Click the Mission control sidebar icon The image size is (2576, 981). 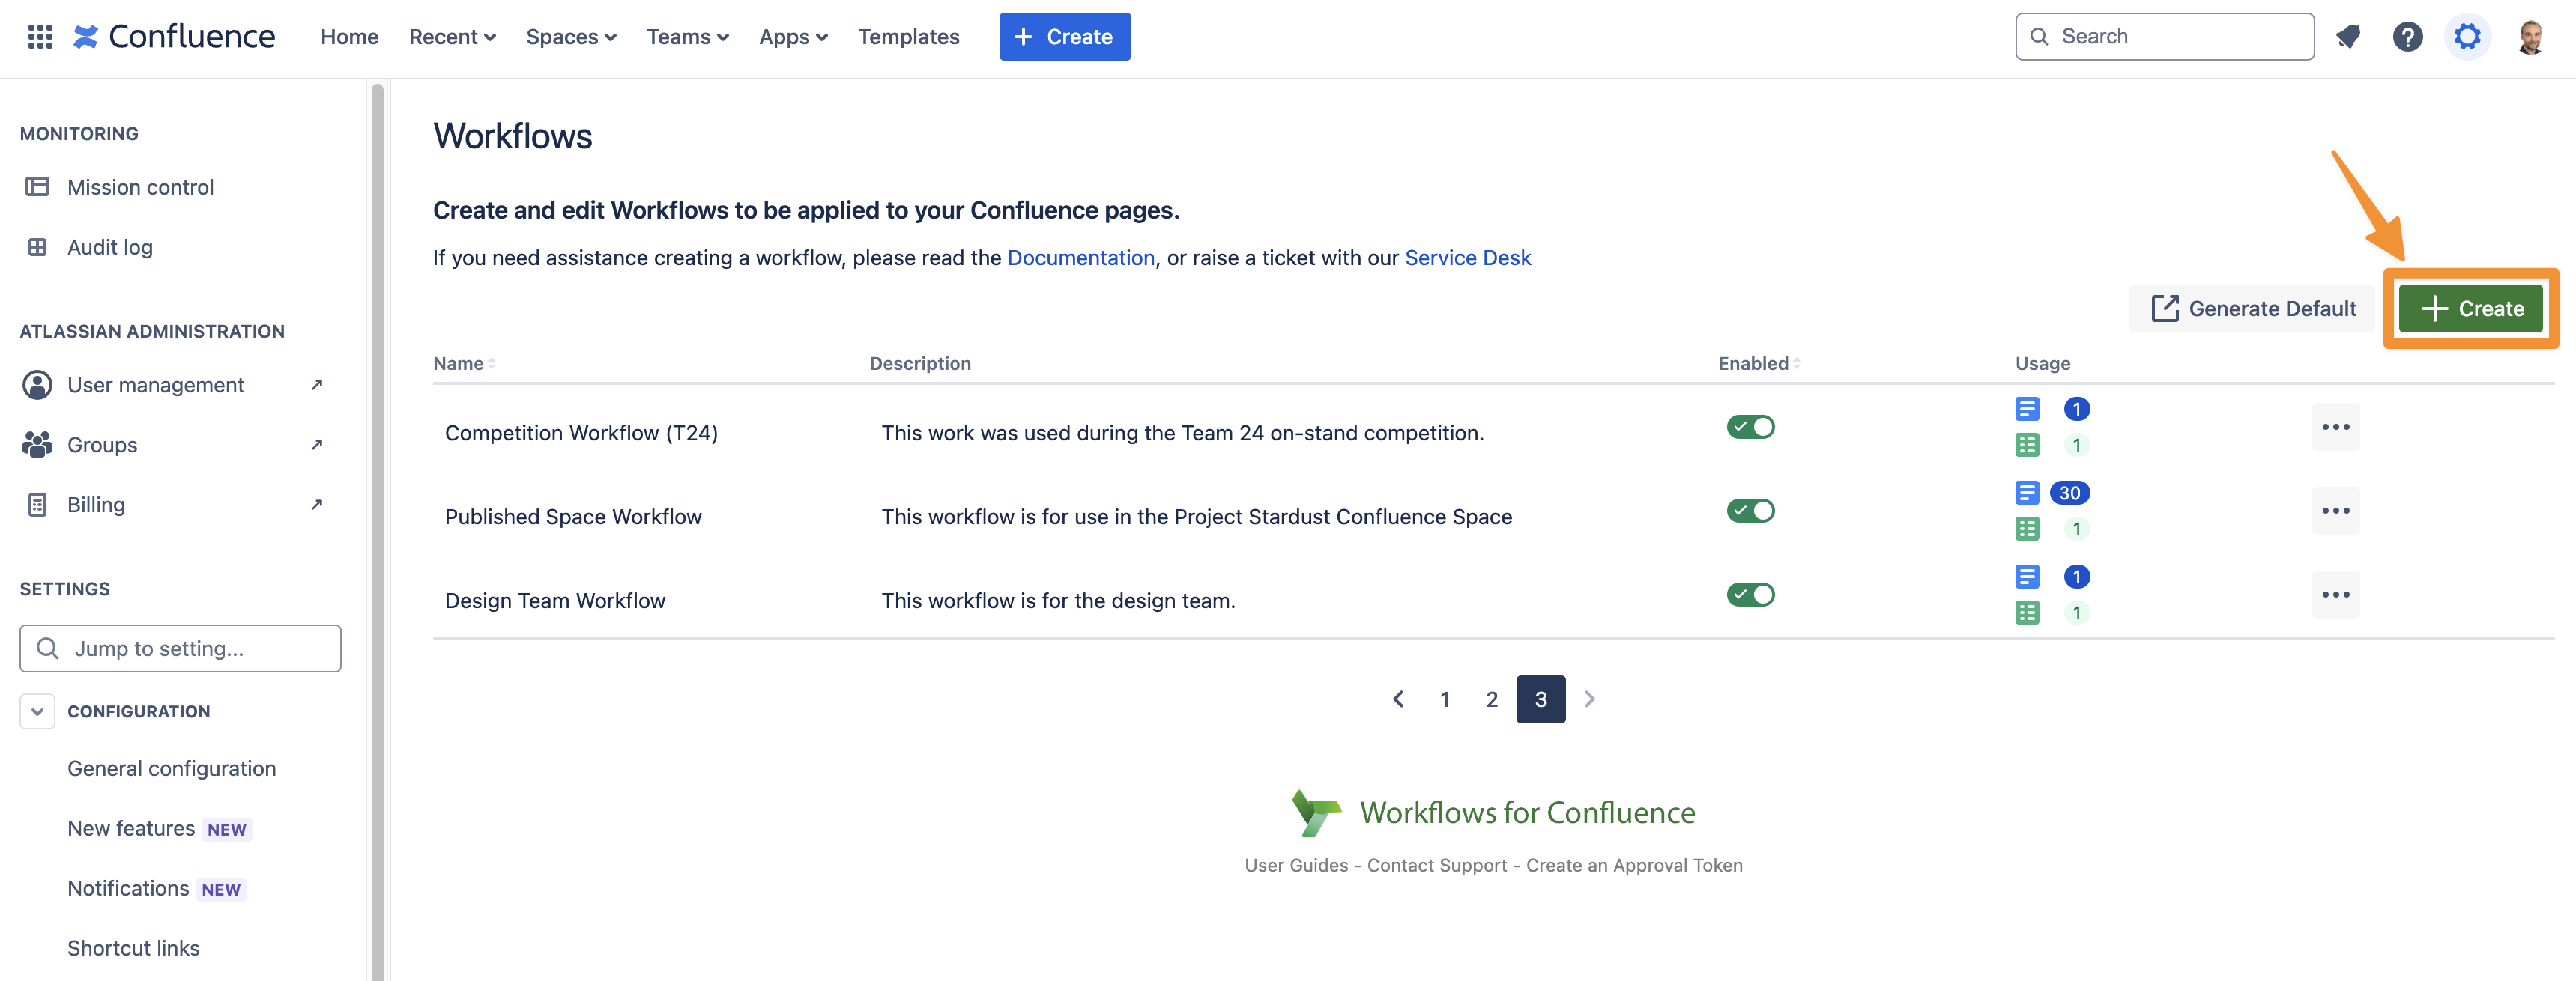[38, 186]
